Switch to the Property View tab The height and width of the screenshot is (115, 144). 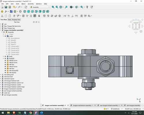point(16,20)
